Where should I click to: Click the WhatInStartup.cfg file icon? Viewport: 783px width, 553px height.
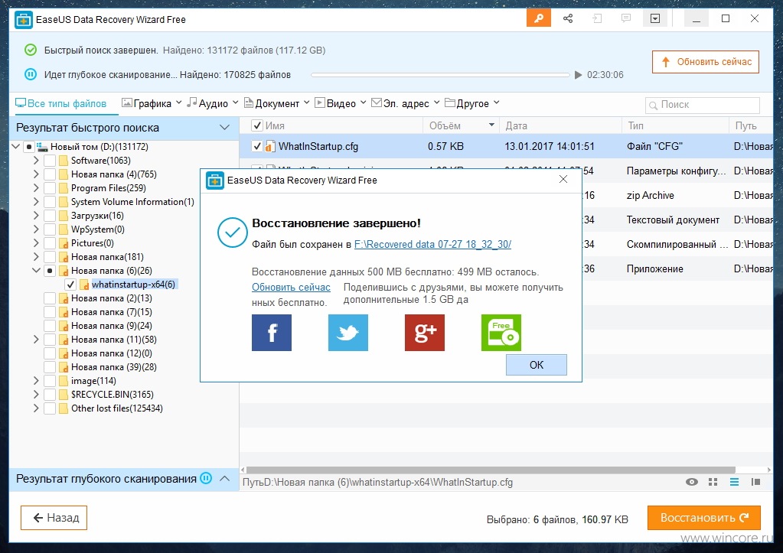coord(270,146)
